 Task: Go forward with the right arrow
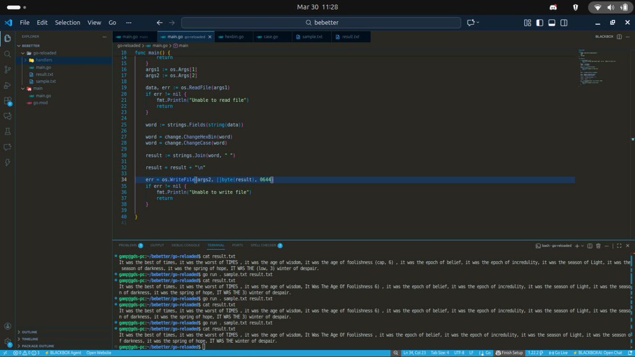[171, 23]
